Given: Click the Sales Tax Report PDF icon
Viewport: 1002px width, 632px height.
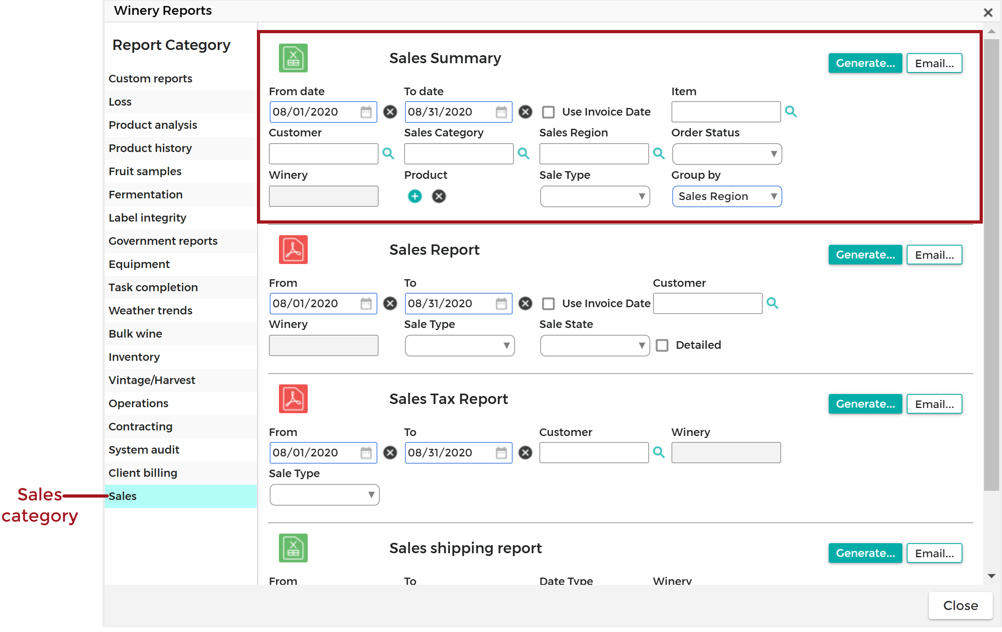Looking at the screenshot, I should click(x=293, y=398).
